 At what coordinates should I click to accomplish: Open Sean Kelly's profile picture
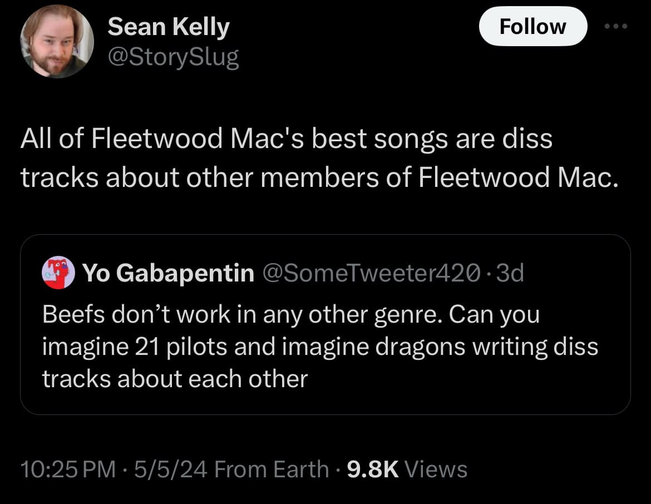[x=57, y=41]
